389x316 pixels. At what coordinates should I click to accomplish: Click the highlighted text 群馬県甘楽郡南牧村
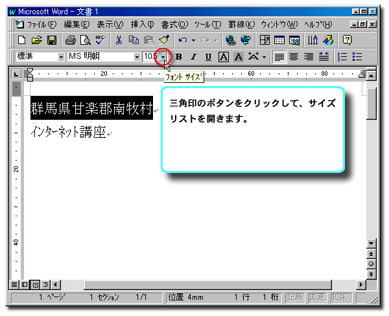pos(91,108)
